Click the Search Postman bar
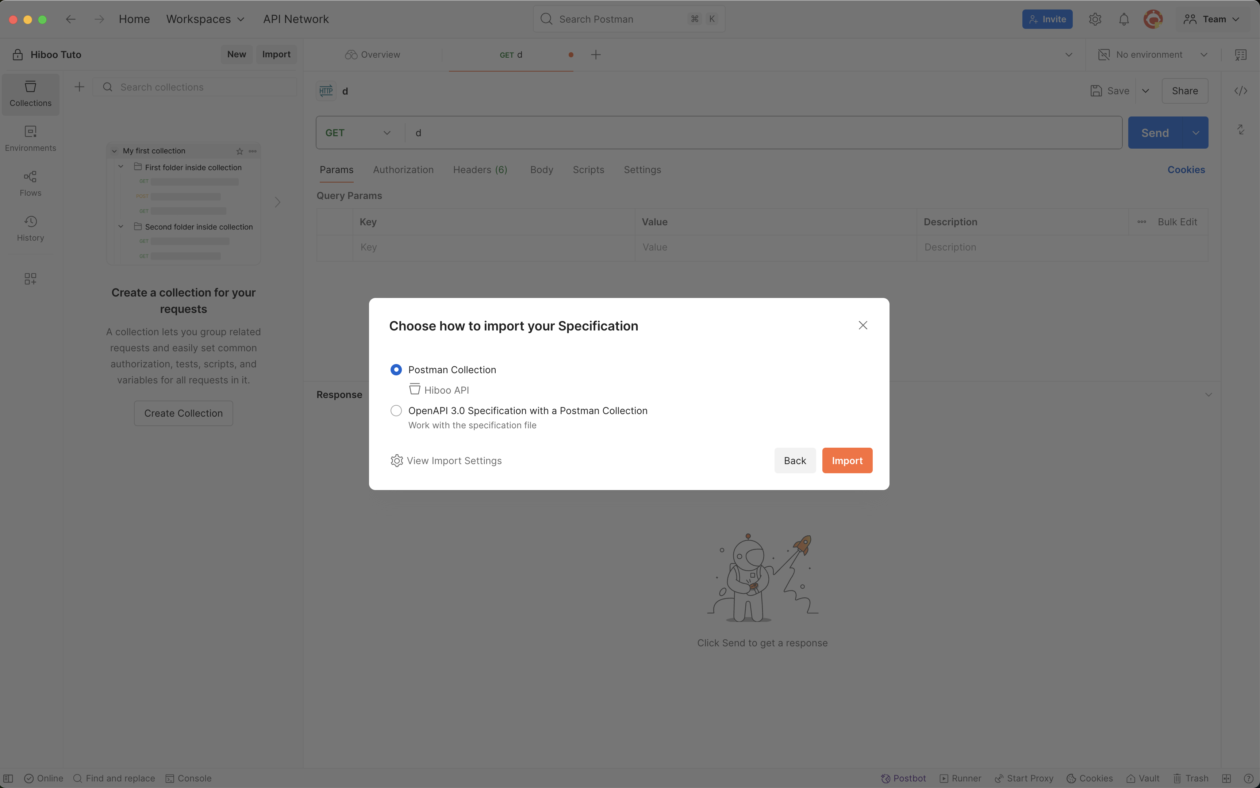 pos(629,19)
